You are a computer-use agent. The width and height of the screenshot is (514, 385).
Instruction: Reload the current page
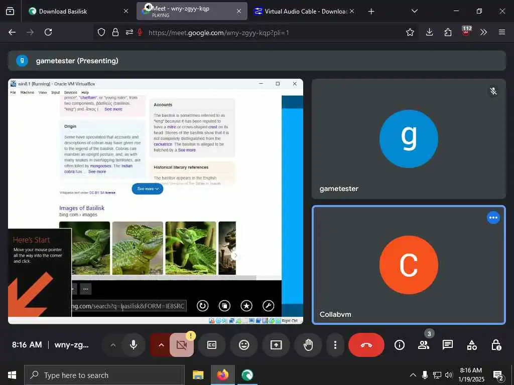click(x=48, y=32)
